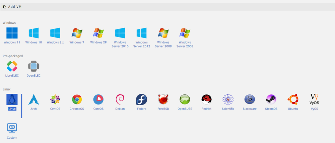Select the Linux penguin icon
335x143 pixels.
[x=12, y=99]
